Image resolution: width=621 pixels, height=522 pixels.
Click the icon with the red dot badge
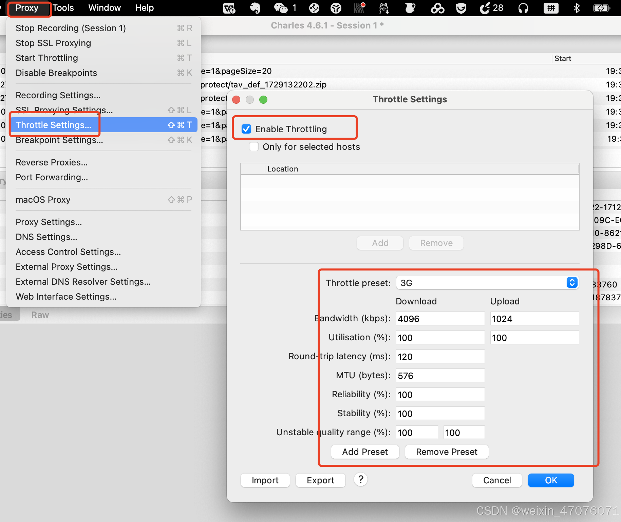(x=360, y=8)
